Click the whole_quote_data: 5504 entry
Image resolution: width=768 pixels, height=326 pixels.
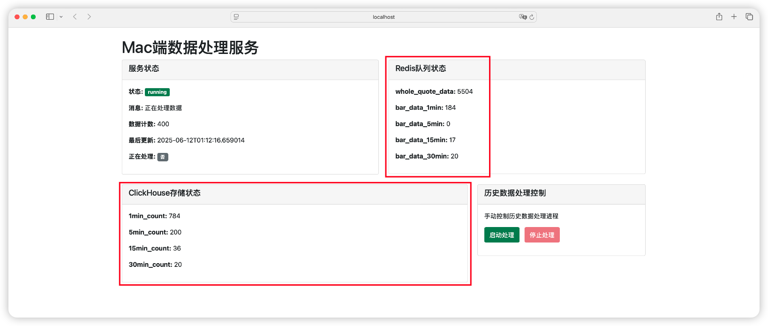point(434,91)
